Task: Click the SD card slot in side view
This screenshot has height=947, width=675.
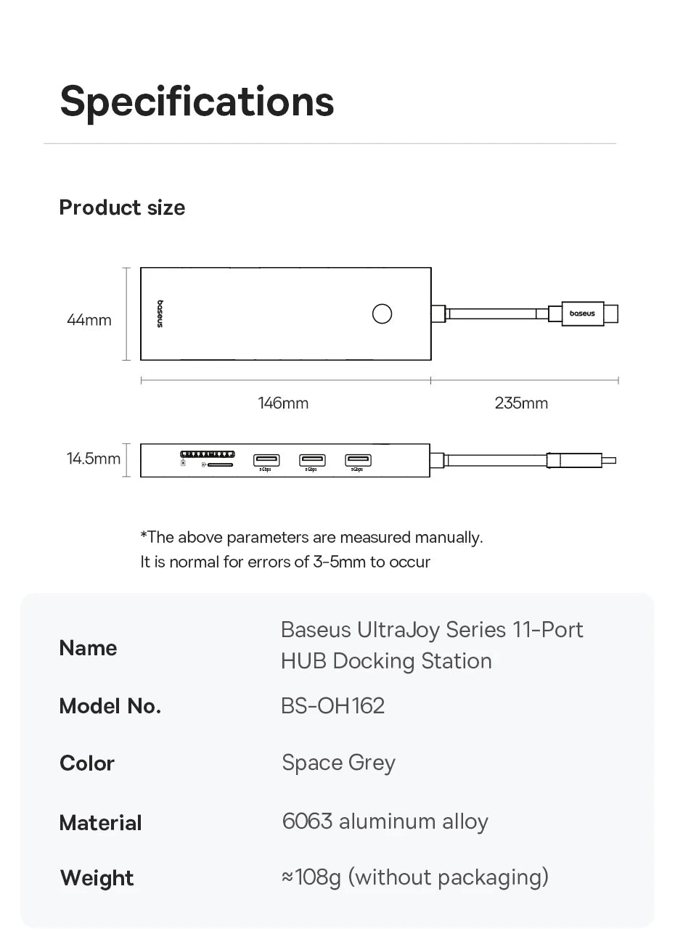Action: pos(221,464)
